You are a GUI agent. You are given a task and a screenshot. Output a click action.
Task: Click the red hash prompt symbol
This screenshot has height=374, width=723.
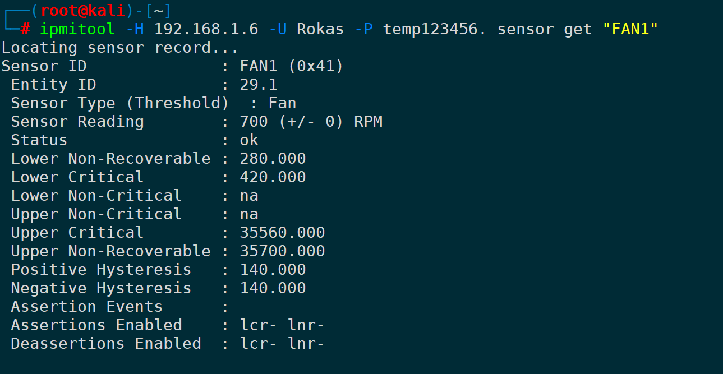[25, 29]
